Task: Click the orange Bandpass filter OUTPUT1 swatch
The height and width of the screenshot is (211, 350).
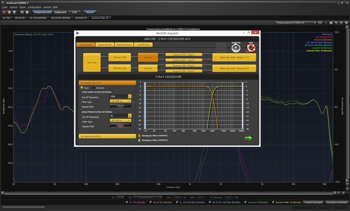Action: 140,135
